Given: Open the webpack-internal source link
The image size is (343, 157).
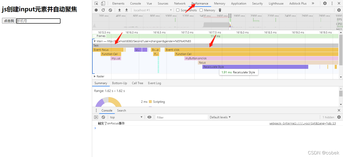Looking at the screenshot, I should tap(303, 123).
